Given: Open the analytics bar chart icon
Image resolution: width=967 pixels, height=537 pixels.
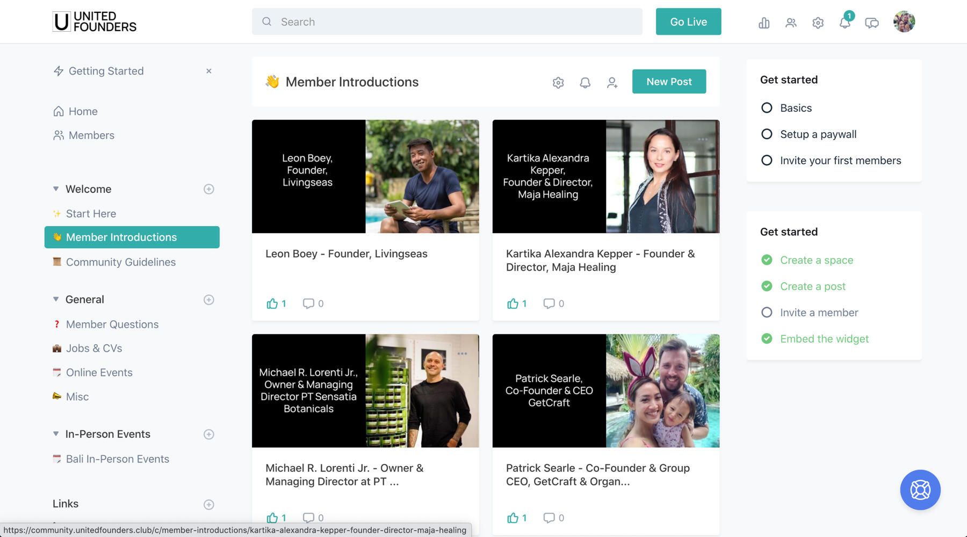Looking at the screenshot, I should pyautogui.click(x=764, y=23).
